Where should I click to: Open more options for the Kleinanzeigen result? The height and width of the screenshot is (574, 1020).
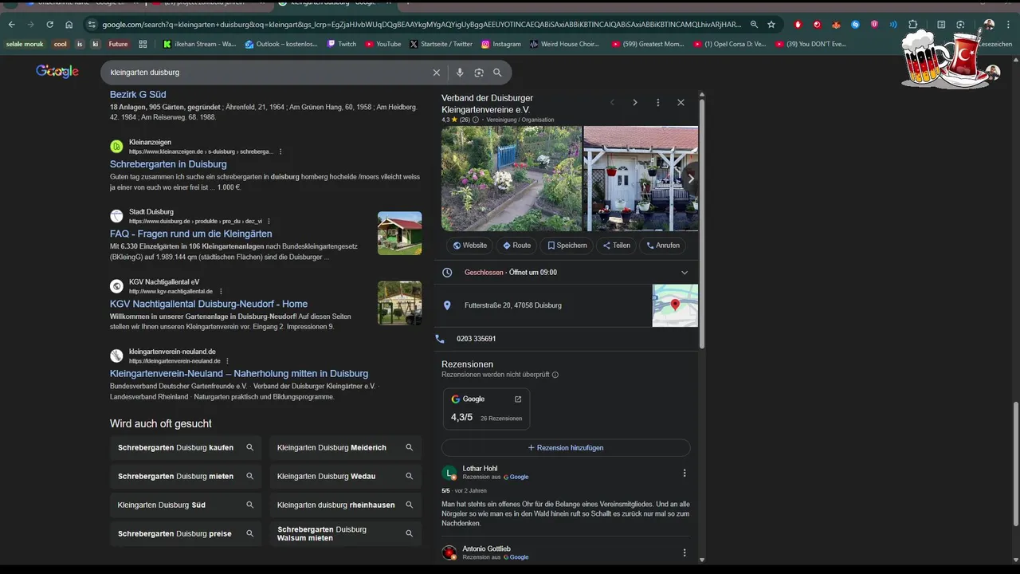pyautogui.click(x=280, y=151)
